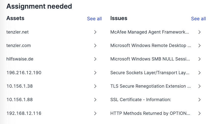The image size is (211, 124).
Task: Open the arrow for HTTP Methods Returned issue
Action: (200, 113)
